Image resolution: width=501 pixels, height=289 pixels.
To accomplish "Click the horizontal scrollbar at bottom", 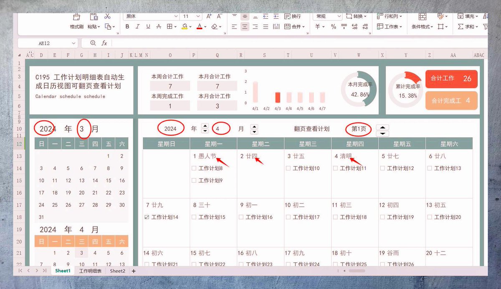I will 357,271.
